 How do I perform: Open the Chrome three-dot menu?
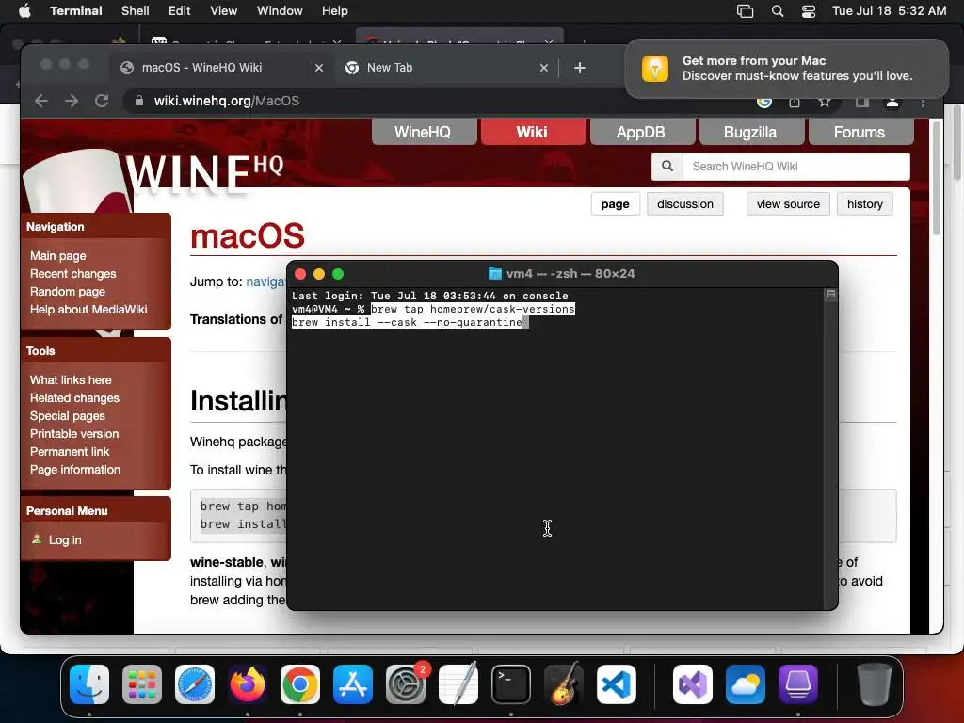coord(923,102)
